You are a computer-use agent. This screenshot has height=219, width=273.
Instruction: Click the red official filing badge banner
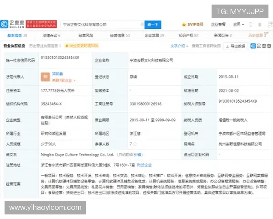(x=41, y=24)
